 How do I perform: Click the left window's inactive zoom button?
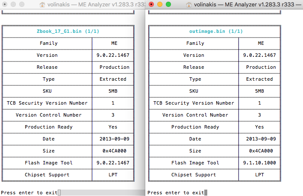pos(22,4)
